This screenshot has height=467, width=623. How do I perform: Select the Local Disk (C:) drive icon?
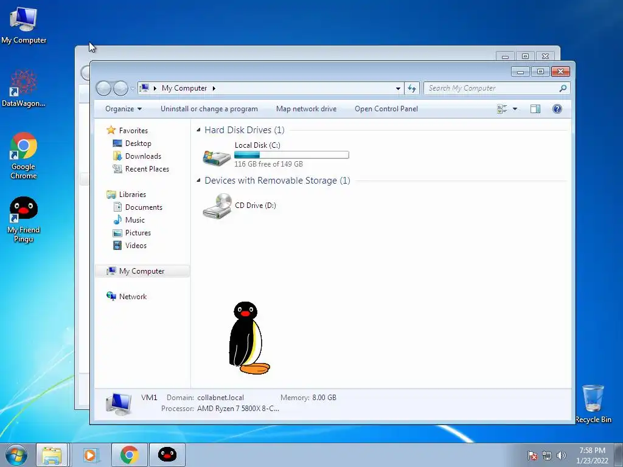coord(217,157)
